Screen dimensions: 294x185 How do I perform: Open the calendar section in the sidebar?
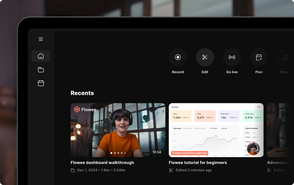41,83
